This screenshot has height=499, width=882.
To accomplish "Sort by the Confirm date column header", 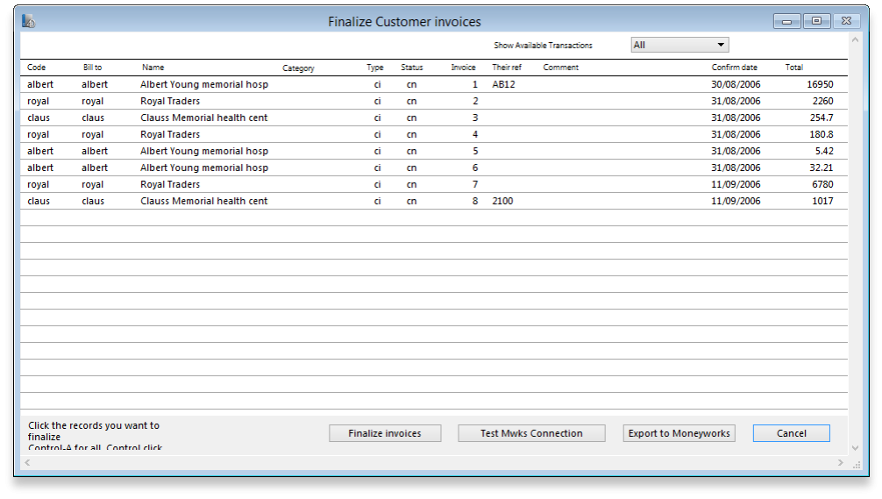I will pos(734,68).
